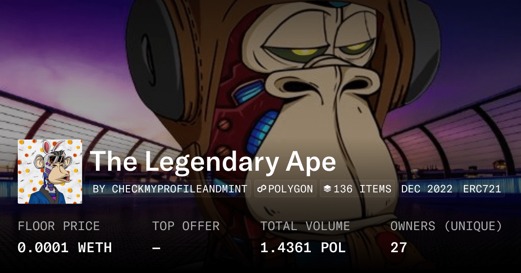The height and width of the screenshot is (273, 521).
Task: Open The Legendary Ape collection avatar
Action: click(x=50, y=172)
